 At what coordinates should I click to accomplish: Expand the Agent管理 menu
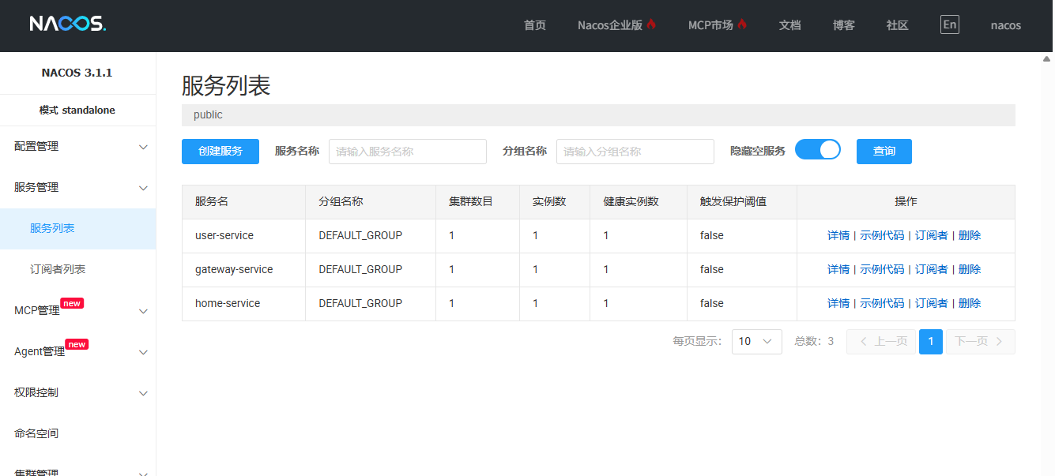pos(77,352)
